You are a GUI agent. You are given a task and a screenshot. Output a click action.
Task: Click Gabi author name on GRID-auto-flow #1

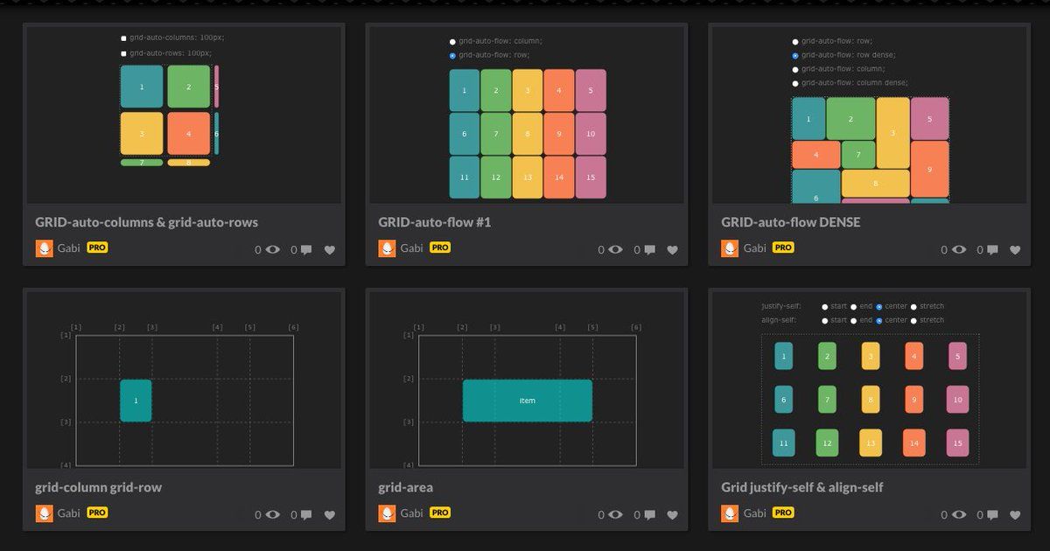coord(411,248)
